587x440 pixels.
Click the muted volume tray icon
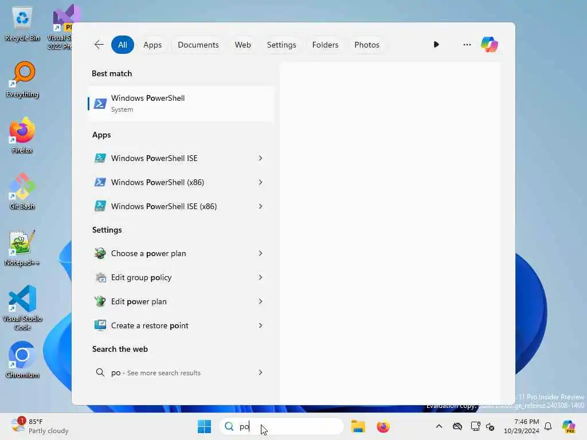[490, 426]
